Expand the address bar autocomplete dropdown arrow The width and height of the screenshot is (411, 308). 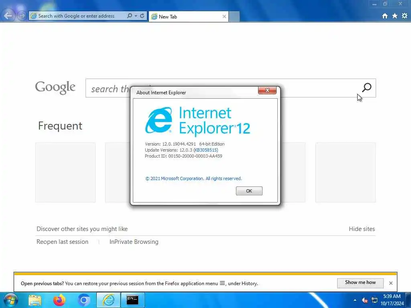click(136, 16)
